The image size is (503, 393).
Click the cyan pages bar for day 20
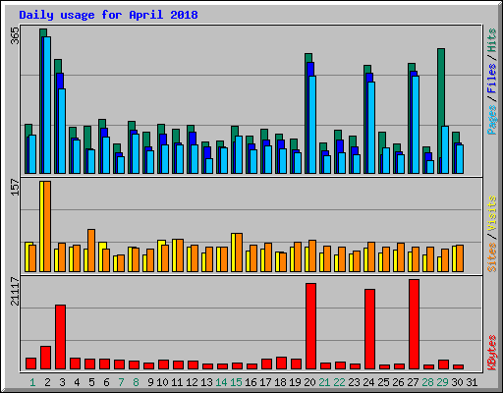312,125
